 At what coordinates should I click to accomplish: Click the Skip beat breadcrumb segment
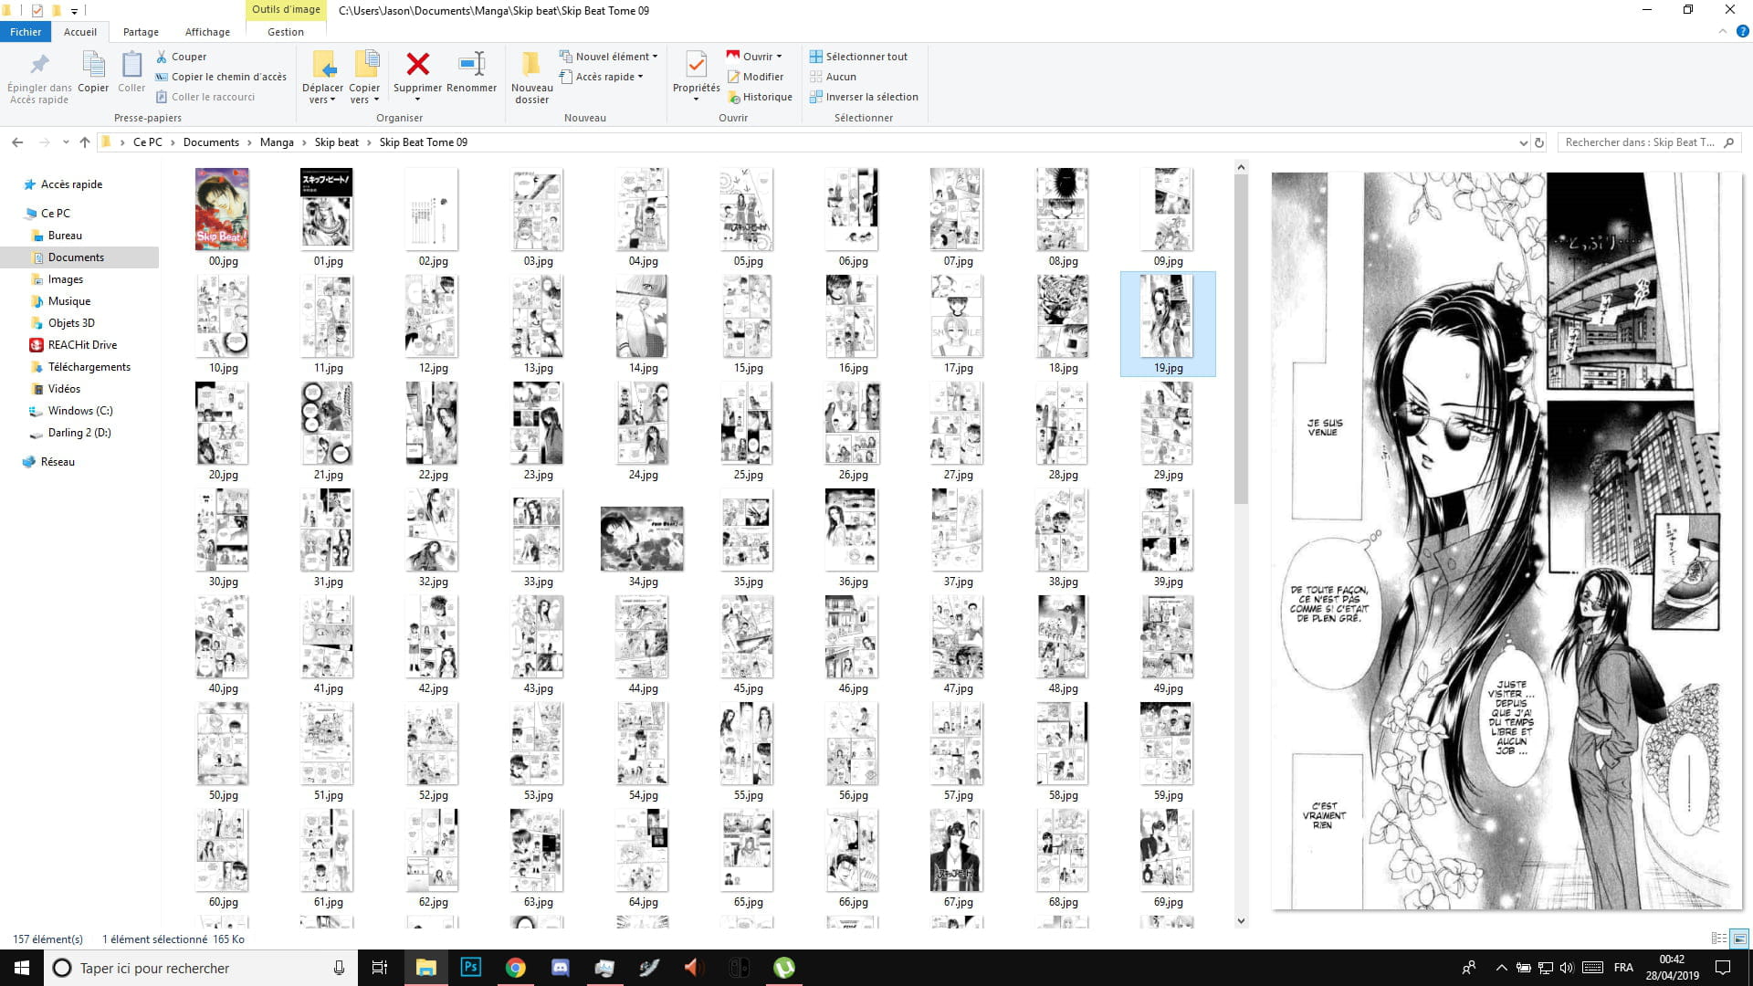337,142
